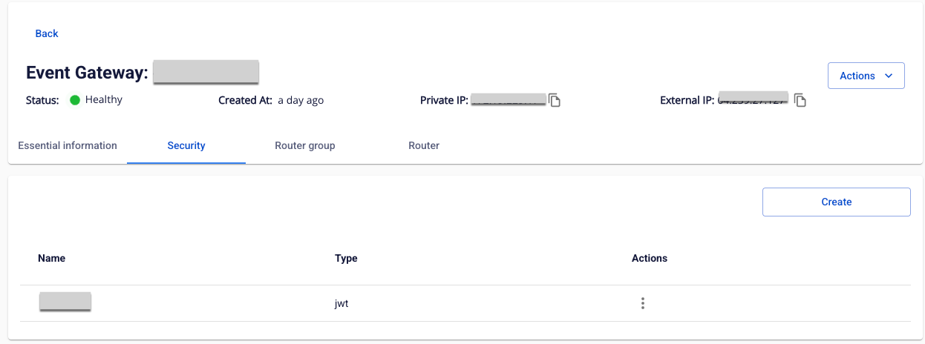Viewport: 925px width, 344px height.
Task: Click the green Healthy status dot
Action: click(75, 100)
